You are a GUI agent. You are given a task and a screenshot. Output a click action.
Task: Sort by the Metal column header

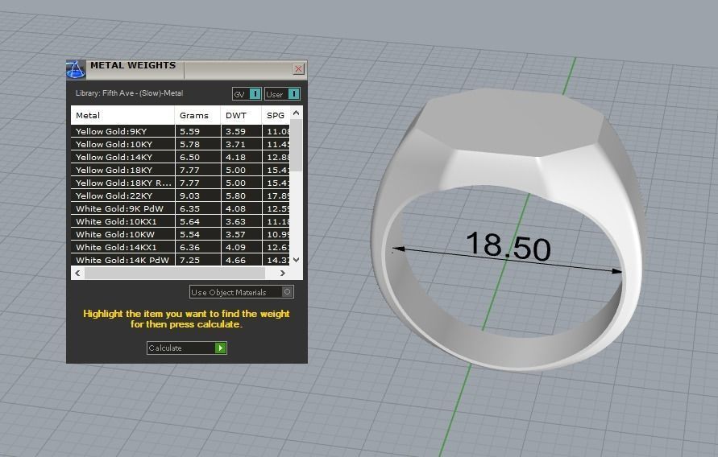pos(122,115)
